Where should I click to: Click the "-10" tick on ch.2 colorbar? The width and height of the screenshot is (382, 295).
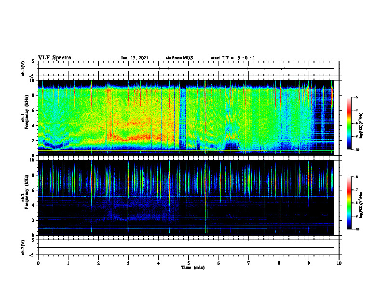[356, 229]
